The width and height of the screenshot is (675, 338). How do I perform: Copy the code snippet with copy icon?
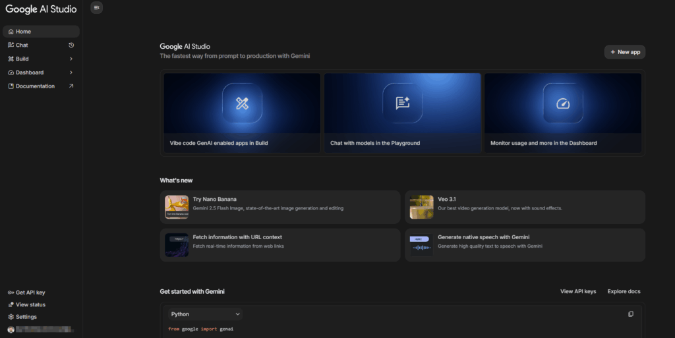[631, 314]
